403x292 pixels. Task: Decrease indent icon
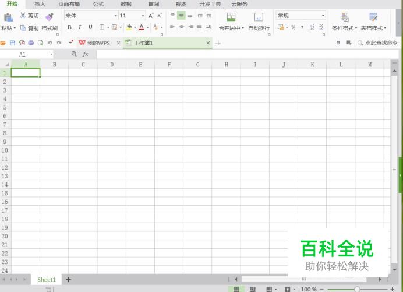tap(200, 15)
